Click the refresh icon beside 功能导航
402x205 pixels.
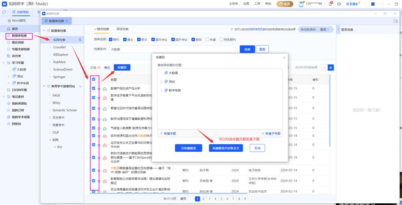click(4, 12)
